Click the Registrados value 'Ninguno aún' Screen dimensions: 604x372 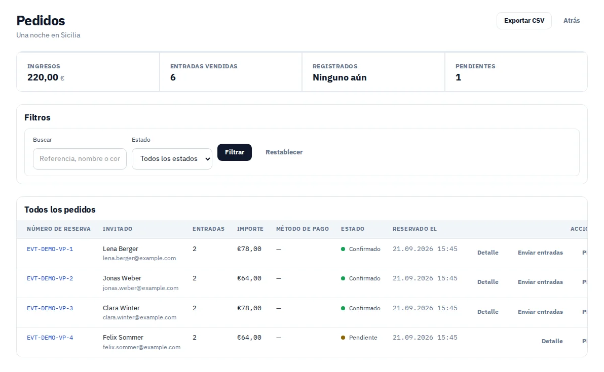pyautogui.click(x=339, y=77)
